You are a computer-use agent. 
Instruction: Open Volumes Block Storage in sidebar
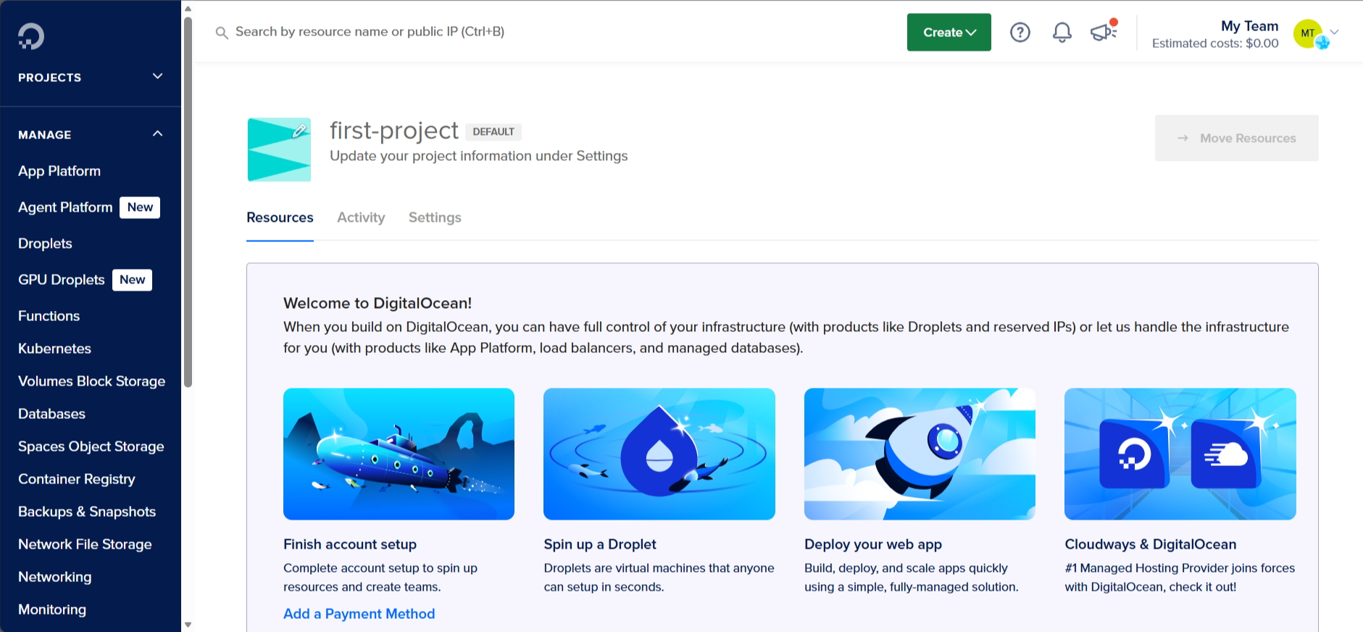(91, 381)
